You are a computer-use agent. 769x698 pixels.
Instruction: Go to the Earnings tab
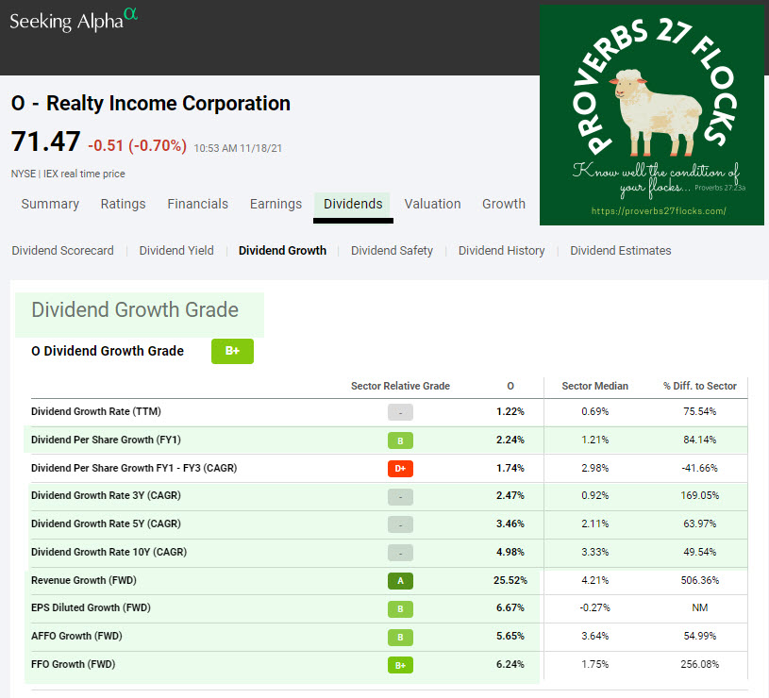pyautogui.click(x=276, y=204)
